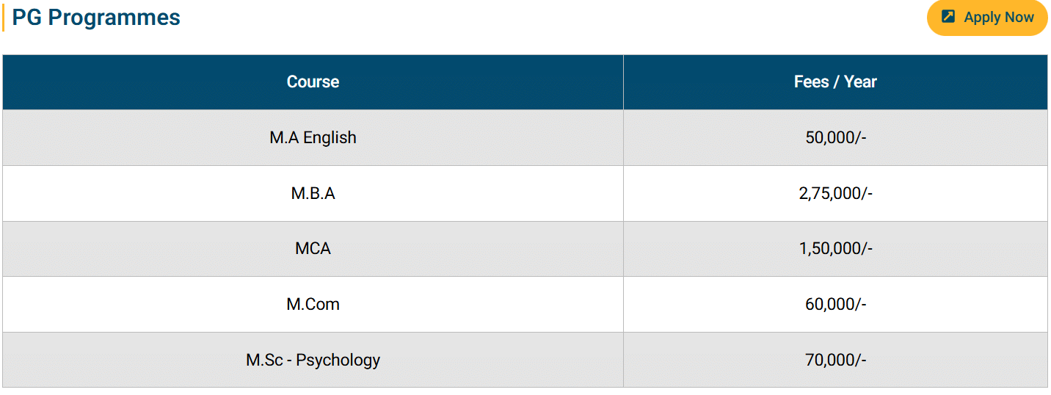This screenshot has width=1051, height=395.
Task: Click the PG Programmes heading
Action: 96,18
